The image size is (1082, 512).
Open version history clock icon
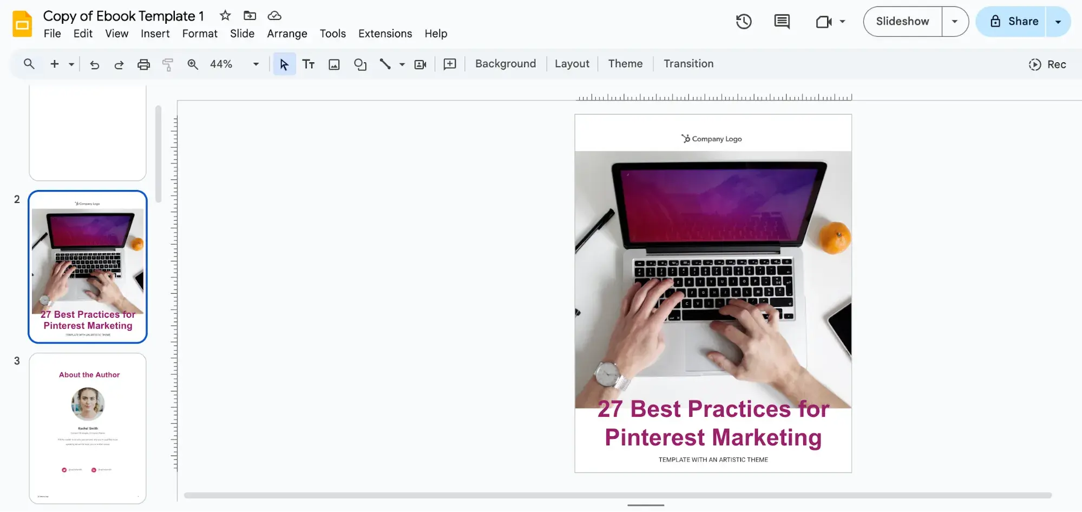(744, 22)
